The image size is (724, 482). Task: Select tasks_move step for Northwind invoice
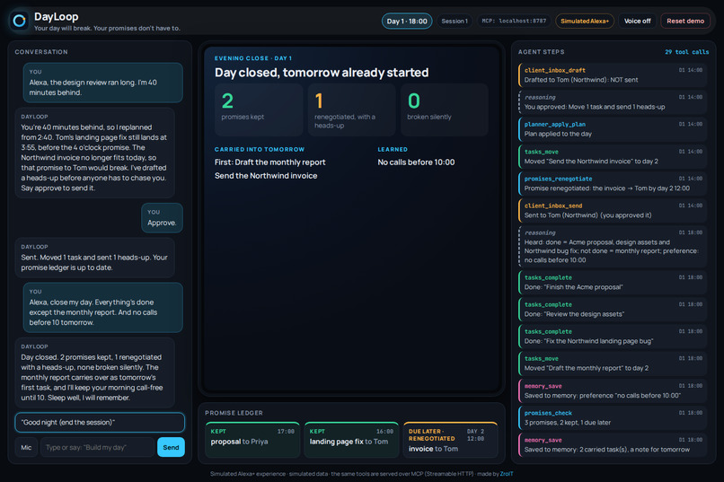point(613,156)
